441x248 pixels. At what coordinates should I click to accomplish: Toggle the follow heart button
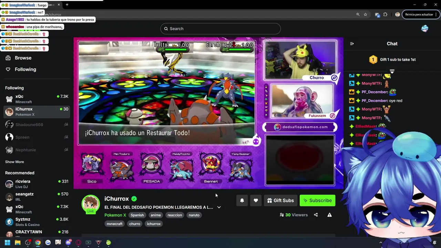coord(256,200)
